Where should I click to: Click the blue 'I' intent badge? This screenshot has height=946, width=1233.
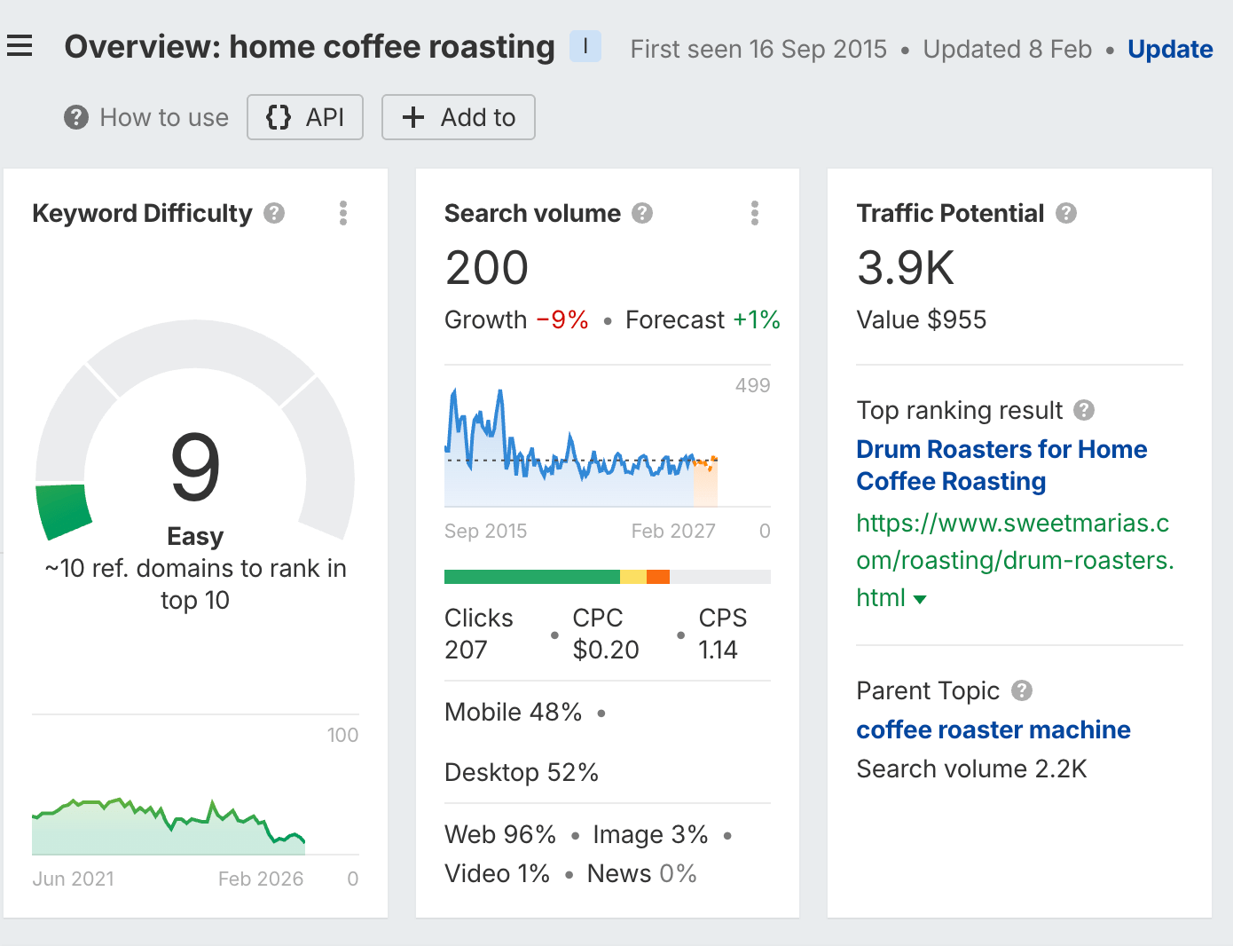pyautogui.click(x=585, y=46)
